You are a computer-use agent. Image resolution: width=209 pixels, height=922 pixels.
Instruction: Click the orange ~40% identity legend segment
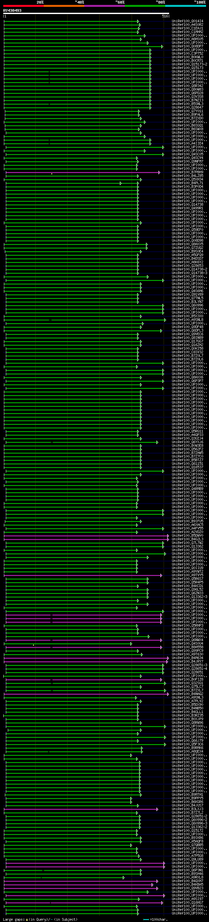pyautogui.click(x=64, y=6)
